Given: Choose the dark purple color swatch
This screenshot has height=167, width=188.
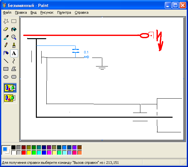Looking at the screenshot, I should coord(49,147).
